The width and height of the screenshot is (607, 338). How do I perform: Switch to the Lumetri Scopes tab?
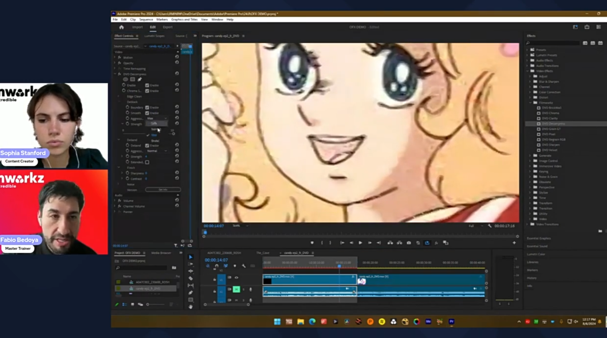pos(154,36)
